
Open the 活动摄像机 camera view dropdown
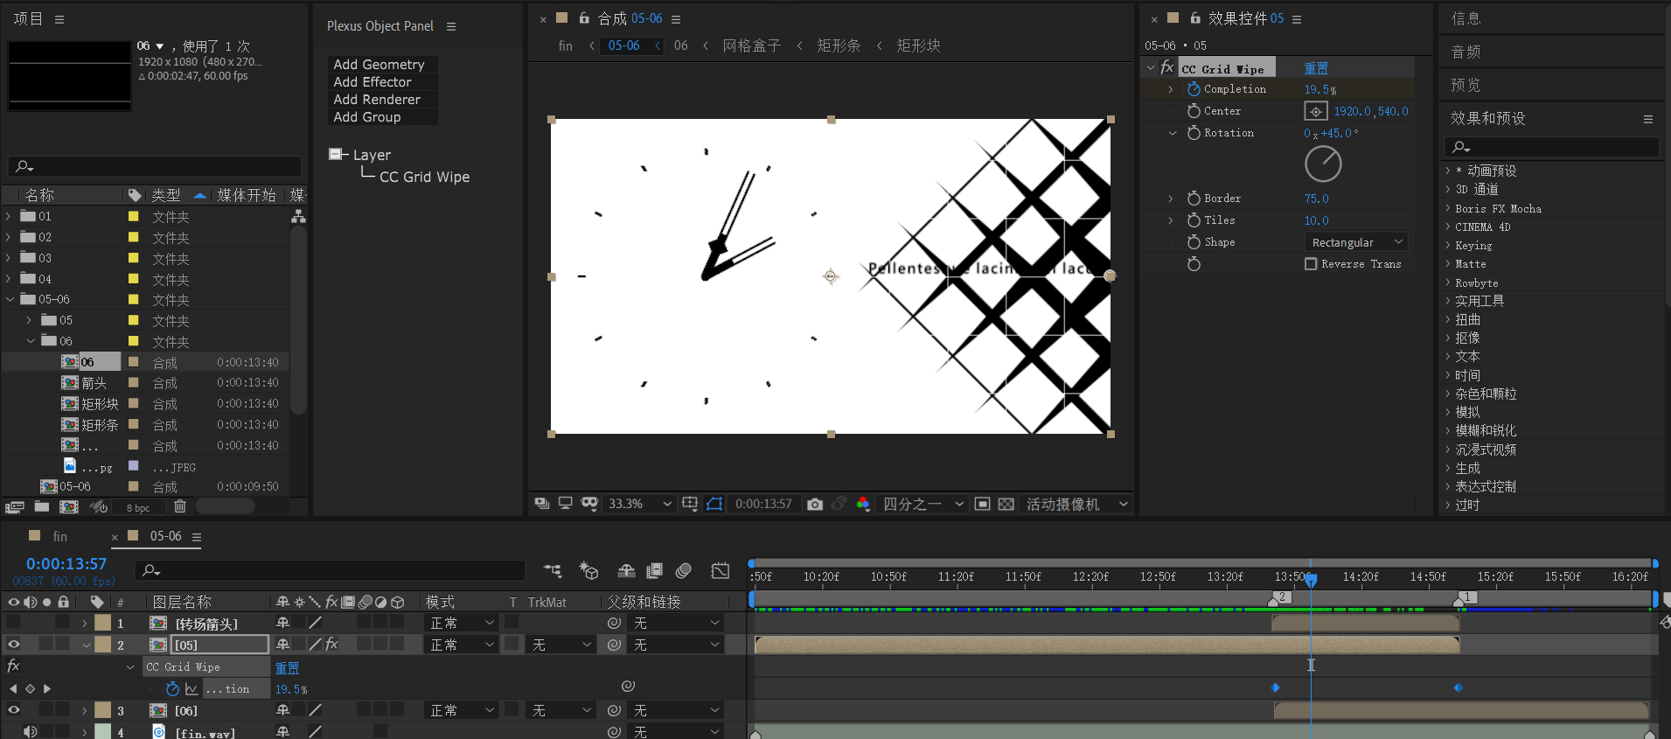1076,504
